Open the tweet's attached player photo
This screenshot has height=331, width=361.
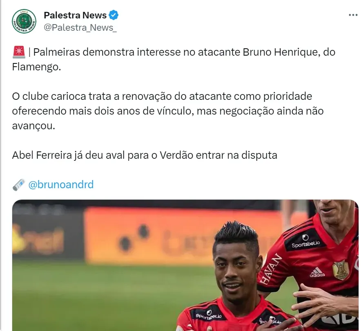point(185,265)
